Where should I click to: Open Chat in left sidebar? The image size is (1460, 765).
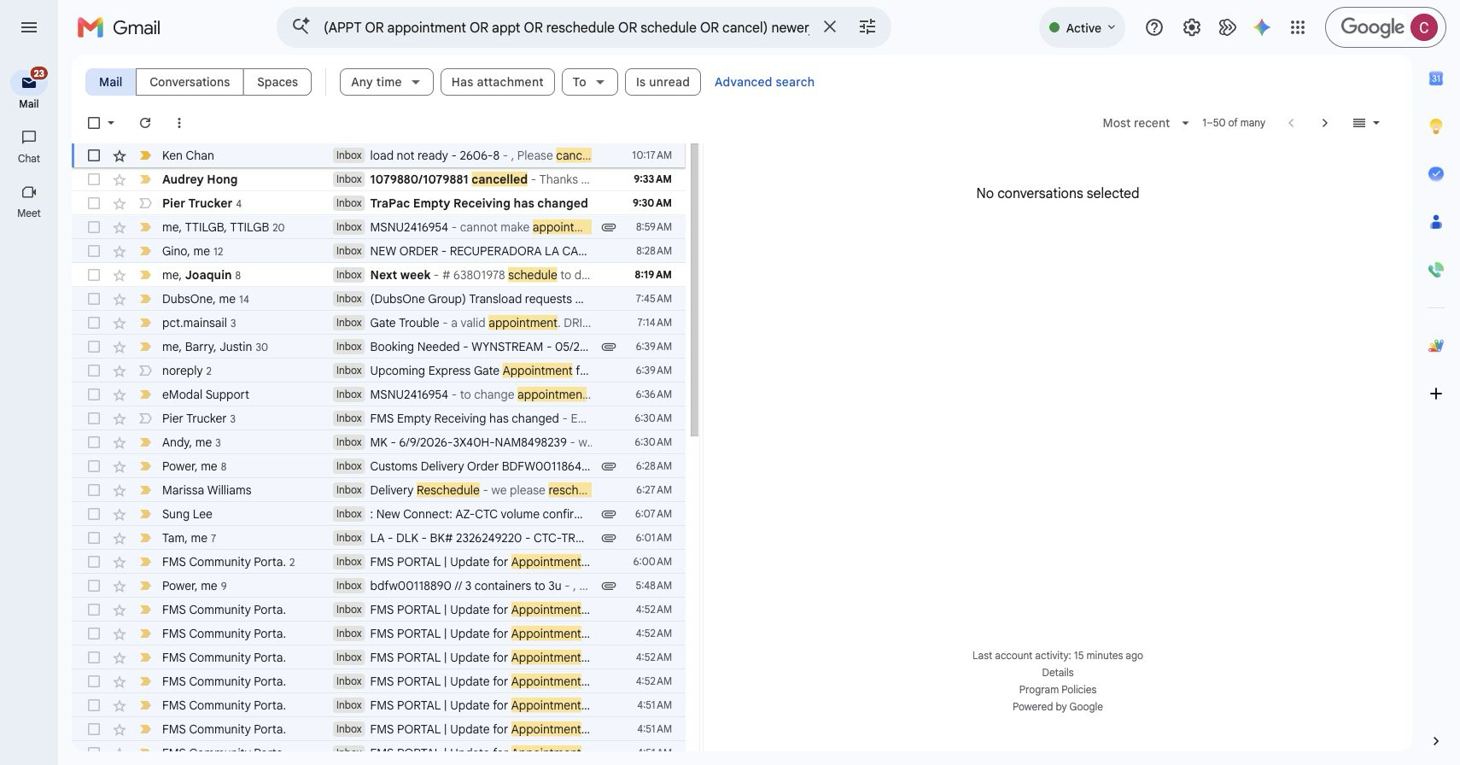[x=29, y=146]
